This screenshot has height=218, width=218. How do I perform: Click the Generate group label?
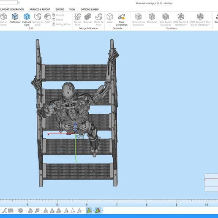coord(117,28)
